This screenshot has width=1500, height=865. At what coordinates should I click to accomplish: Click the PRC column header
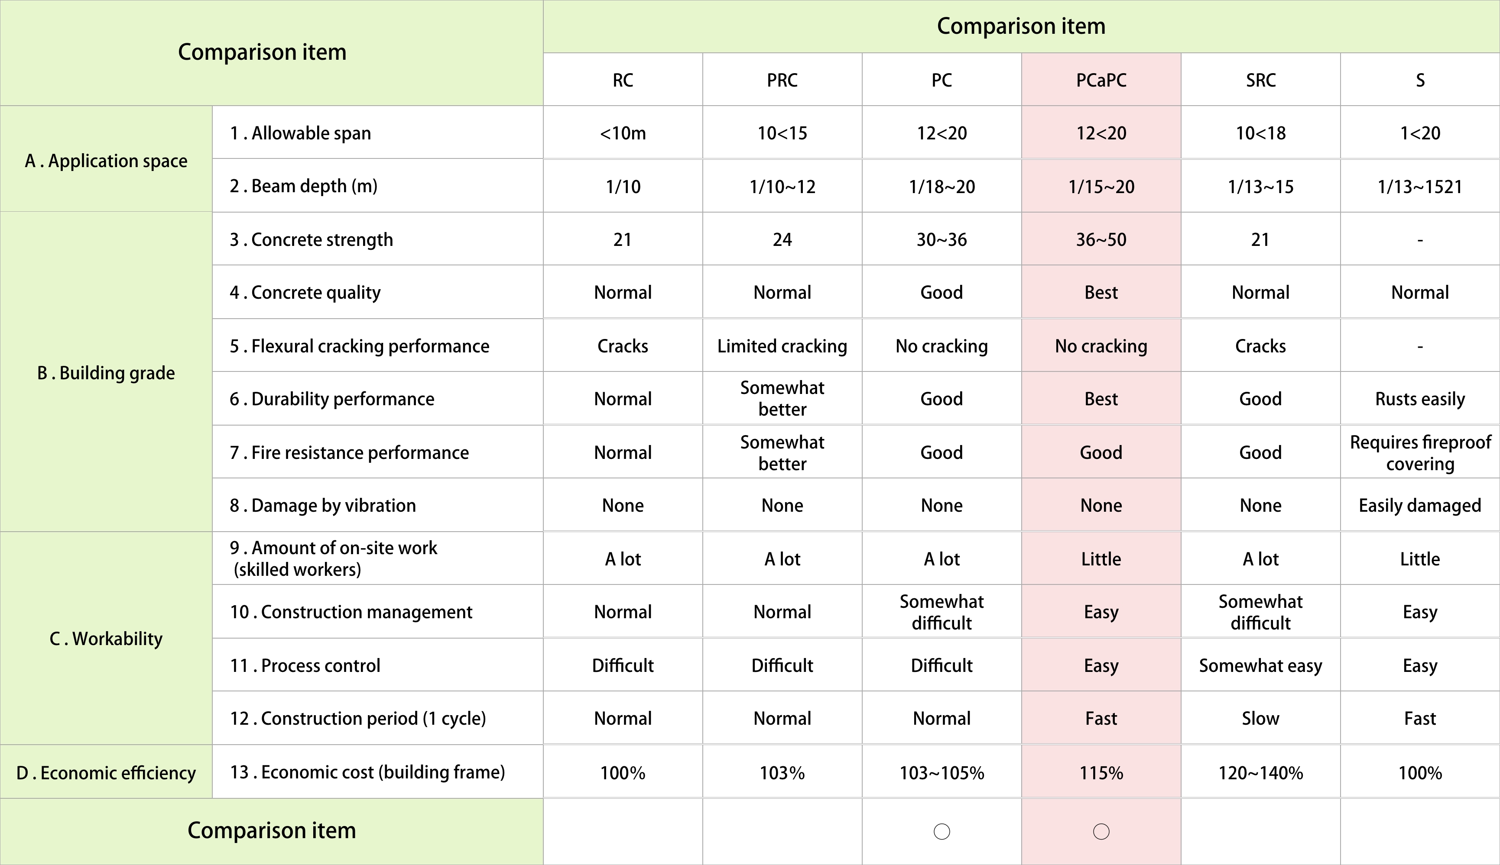point(782,80)
